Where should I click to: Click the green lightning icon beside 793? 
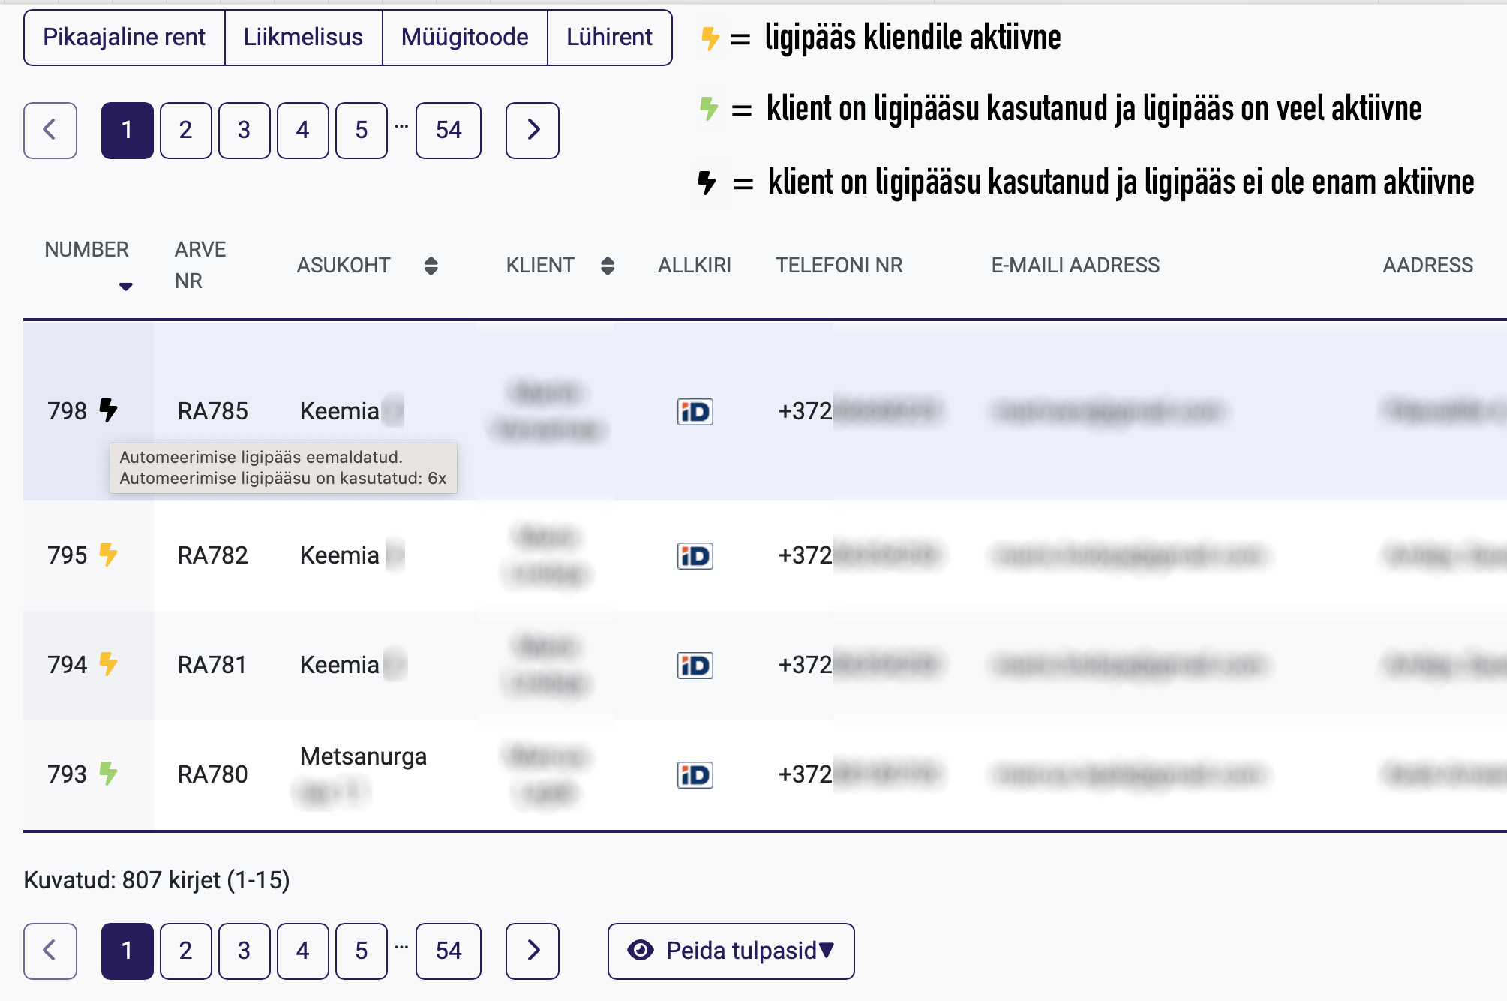pyautogui.click(x=109, y=774)
